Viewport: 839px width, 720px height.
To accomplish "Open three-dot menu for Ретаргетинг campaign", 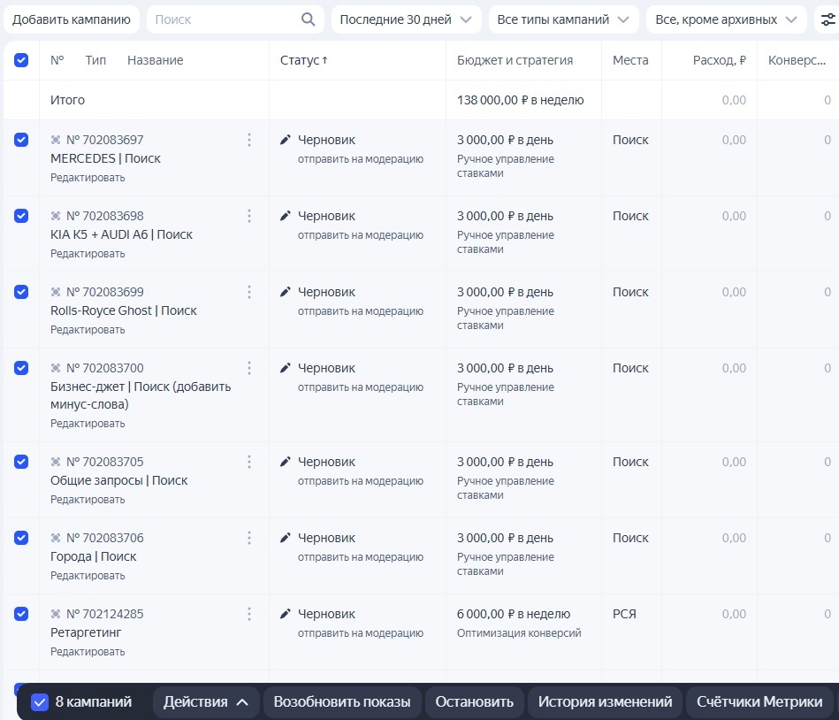I will tap(248, 614).
